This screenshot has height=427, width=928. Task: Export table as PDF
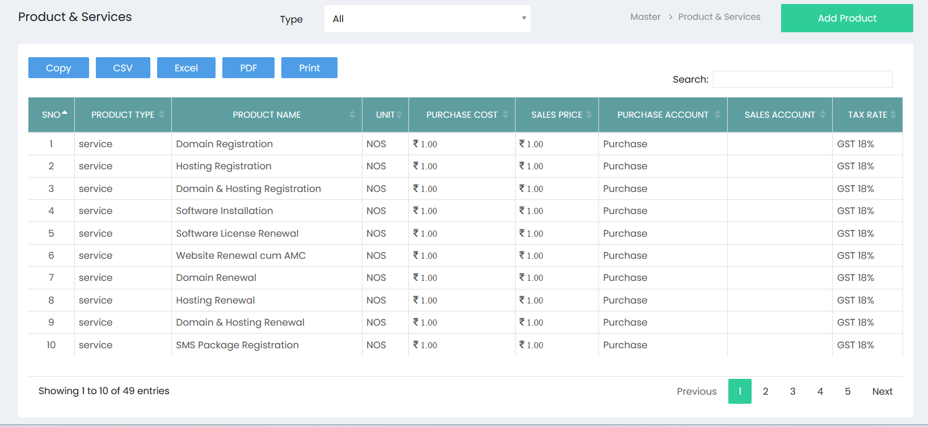[x=248, y=68]
